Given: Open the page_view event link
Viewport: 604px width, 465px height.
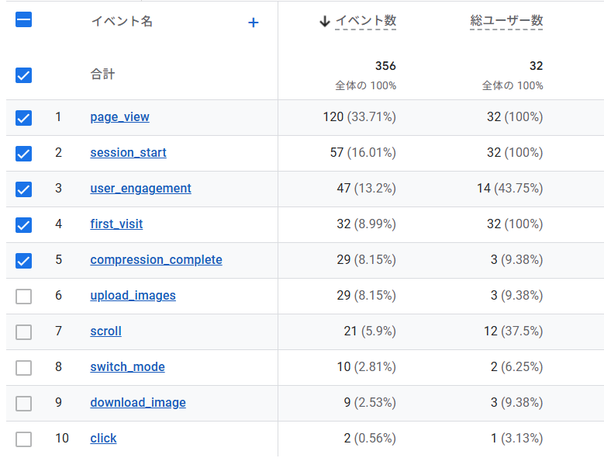Looking at the screenshot, I should (120, 116).
